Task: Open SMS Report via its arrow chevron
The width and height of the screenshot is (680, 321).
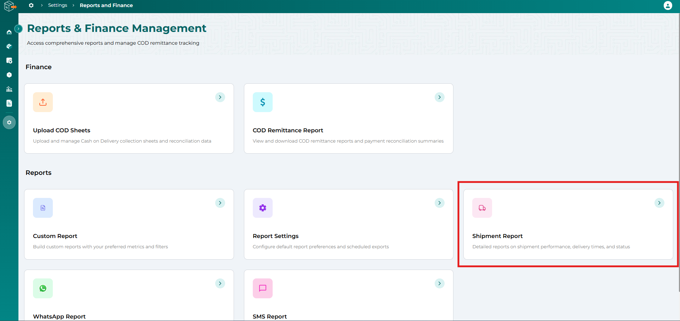Action: (440, 283)
